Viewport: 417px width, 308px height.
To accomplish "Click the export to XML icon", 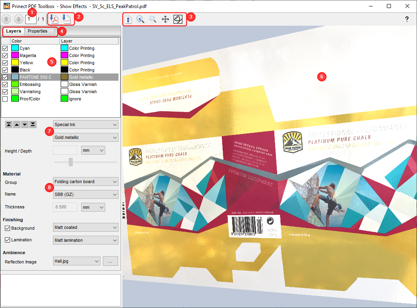I will tap(66, 19).
